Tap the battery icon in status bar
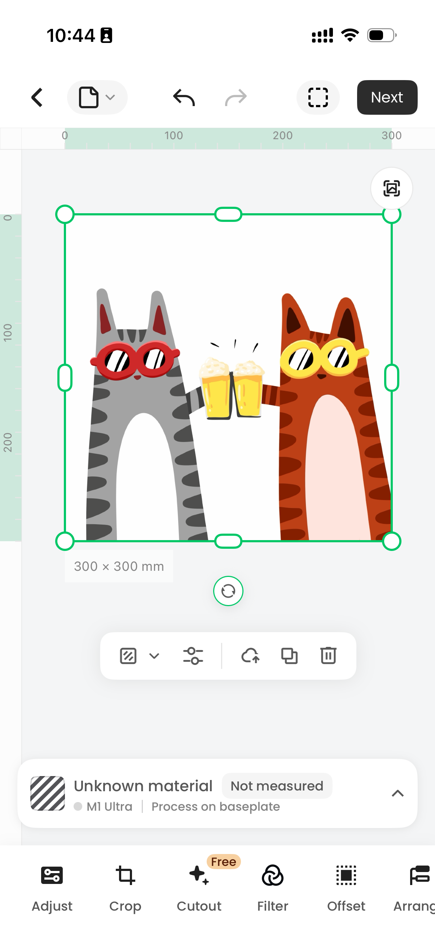The image size is (435, 946). pyautogui.click(x=382, y=36)
